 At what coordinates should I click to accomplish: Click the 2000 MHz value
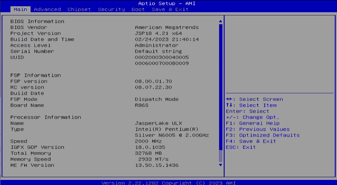click(148, 142)
